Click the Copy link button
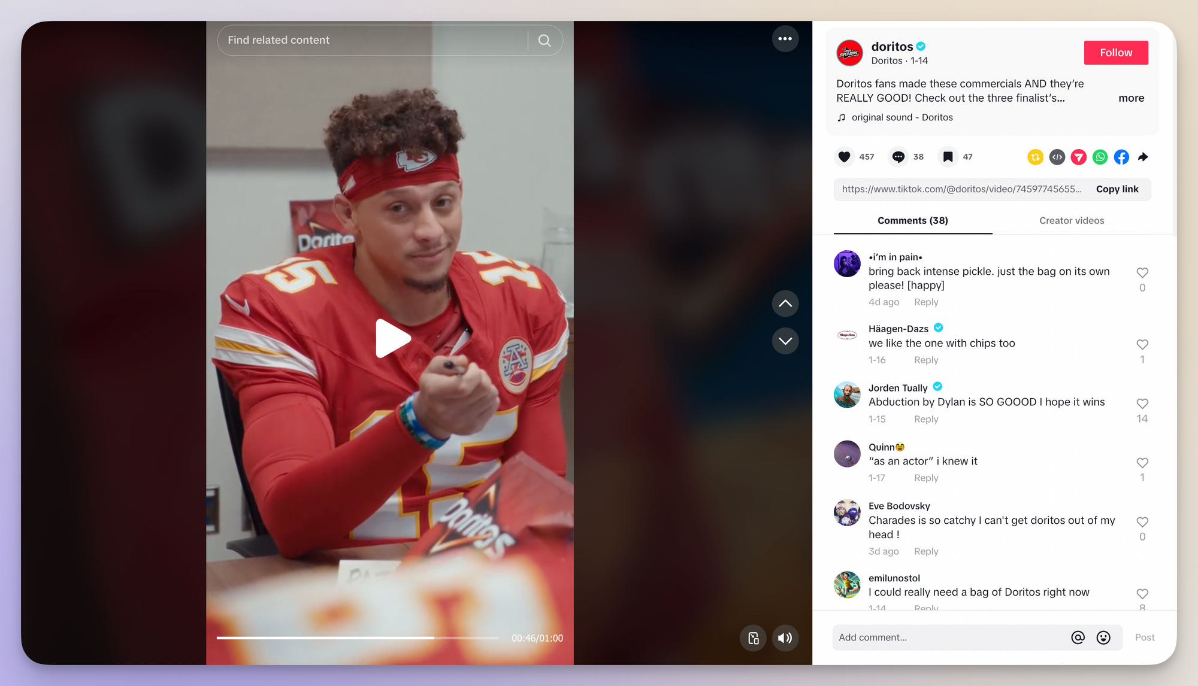 tap(1117, 189)
